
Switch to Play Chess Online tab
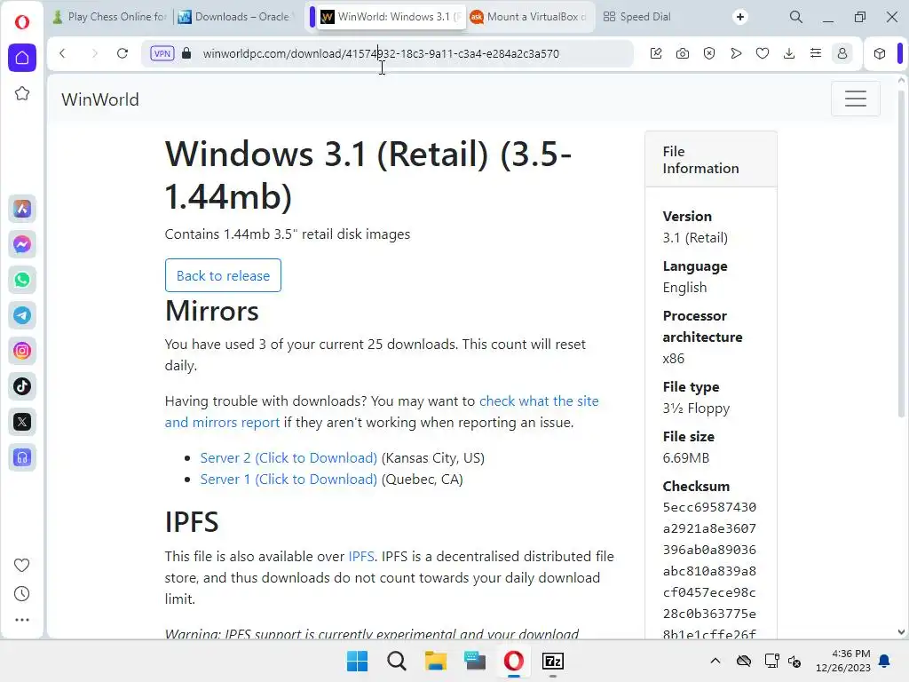(x=111, y=17)
